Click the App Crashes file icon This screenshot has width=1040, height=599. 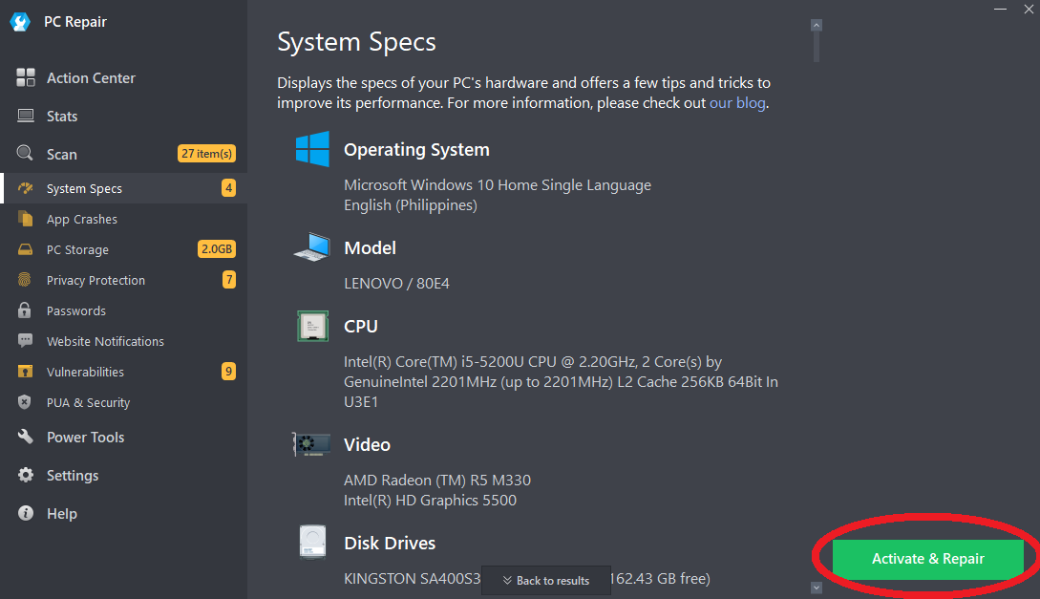tap(25, 218)
